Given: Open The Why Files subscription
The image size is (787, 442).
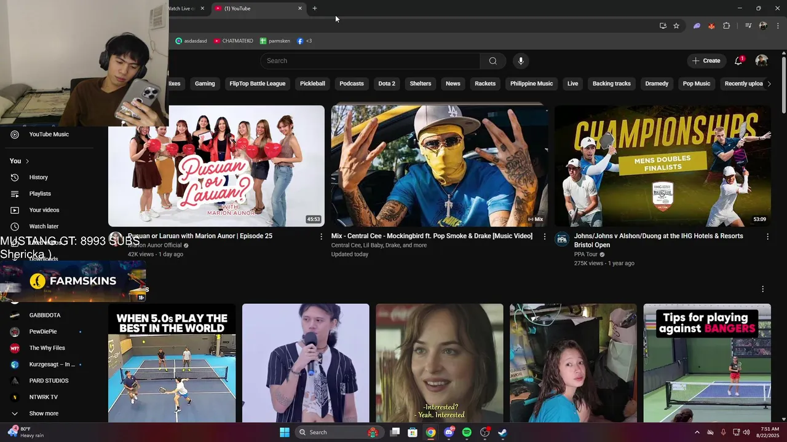Looking at the screenshot, I should coord(47,348).
